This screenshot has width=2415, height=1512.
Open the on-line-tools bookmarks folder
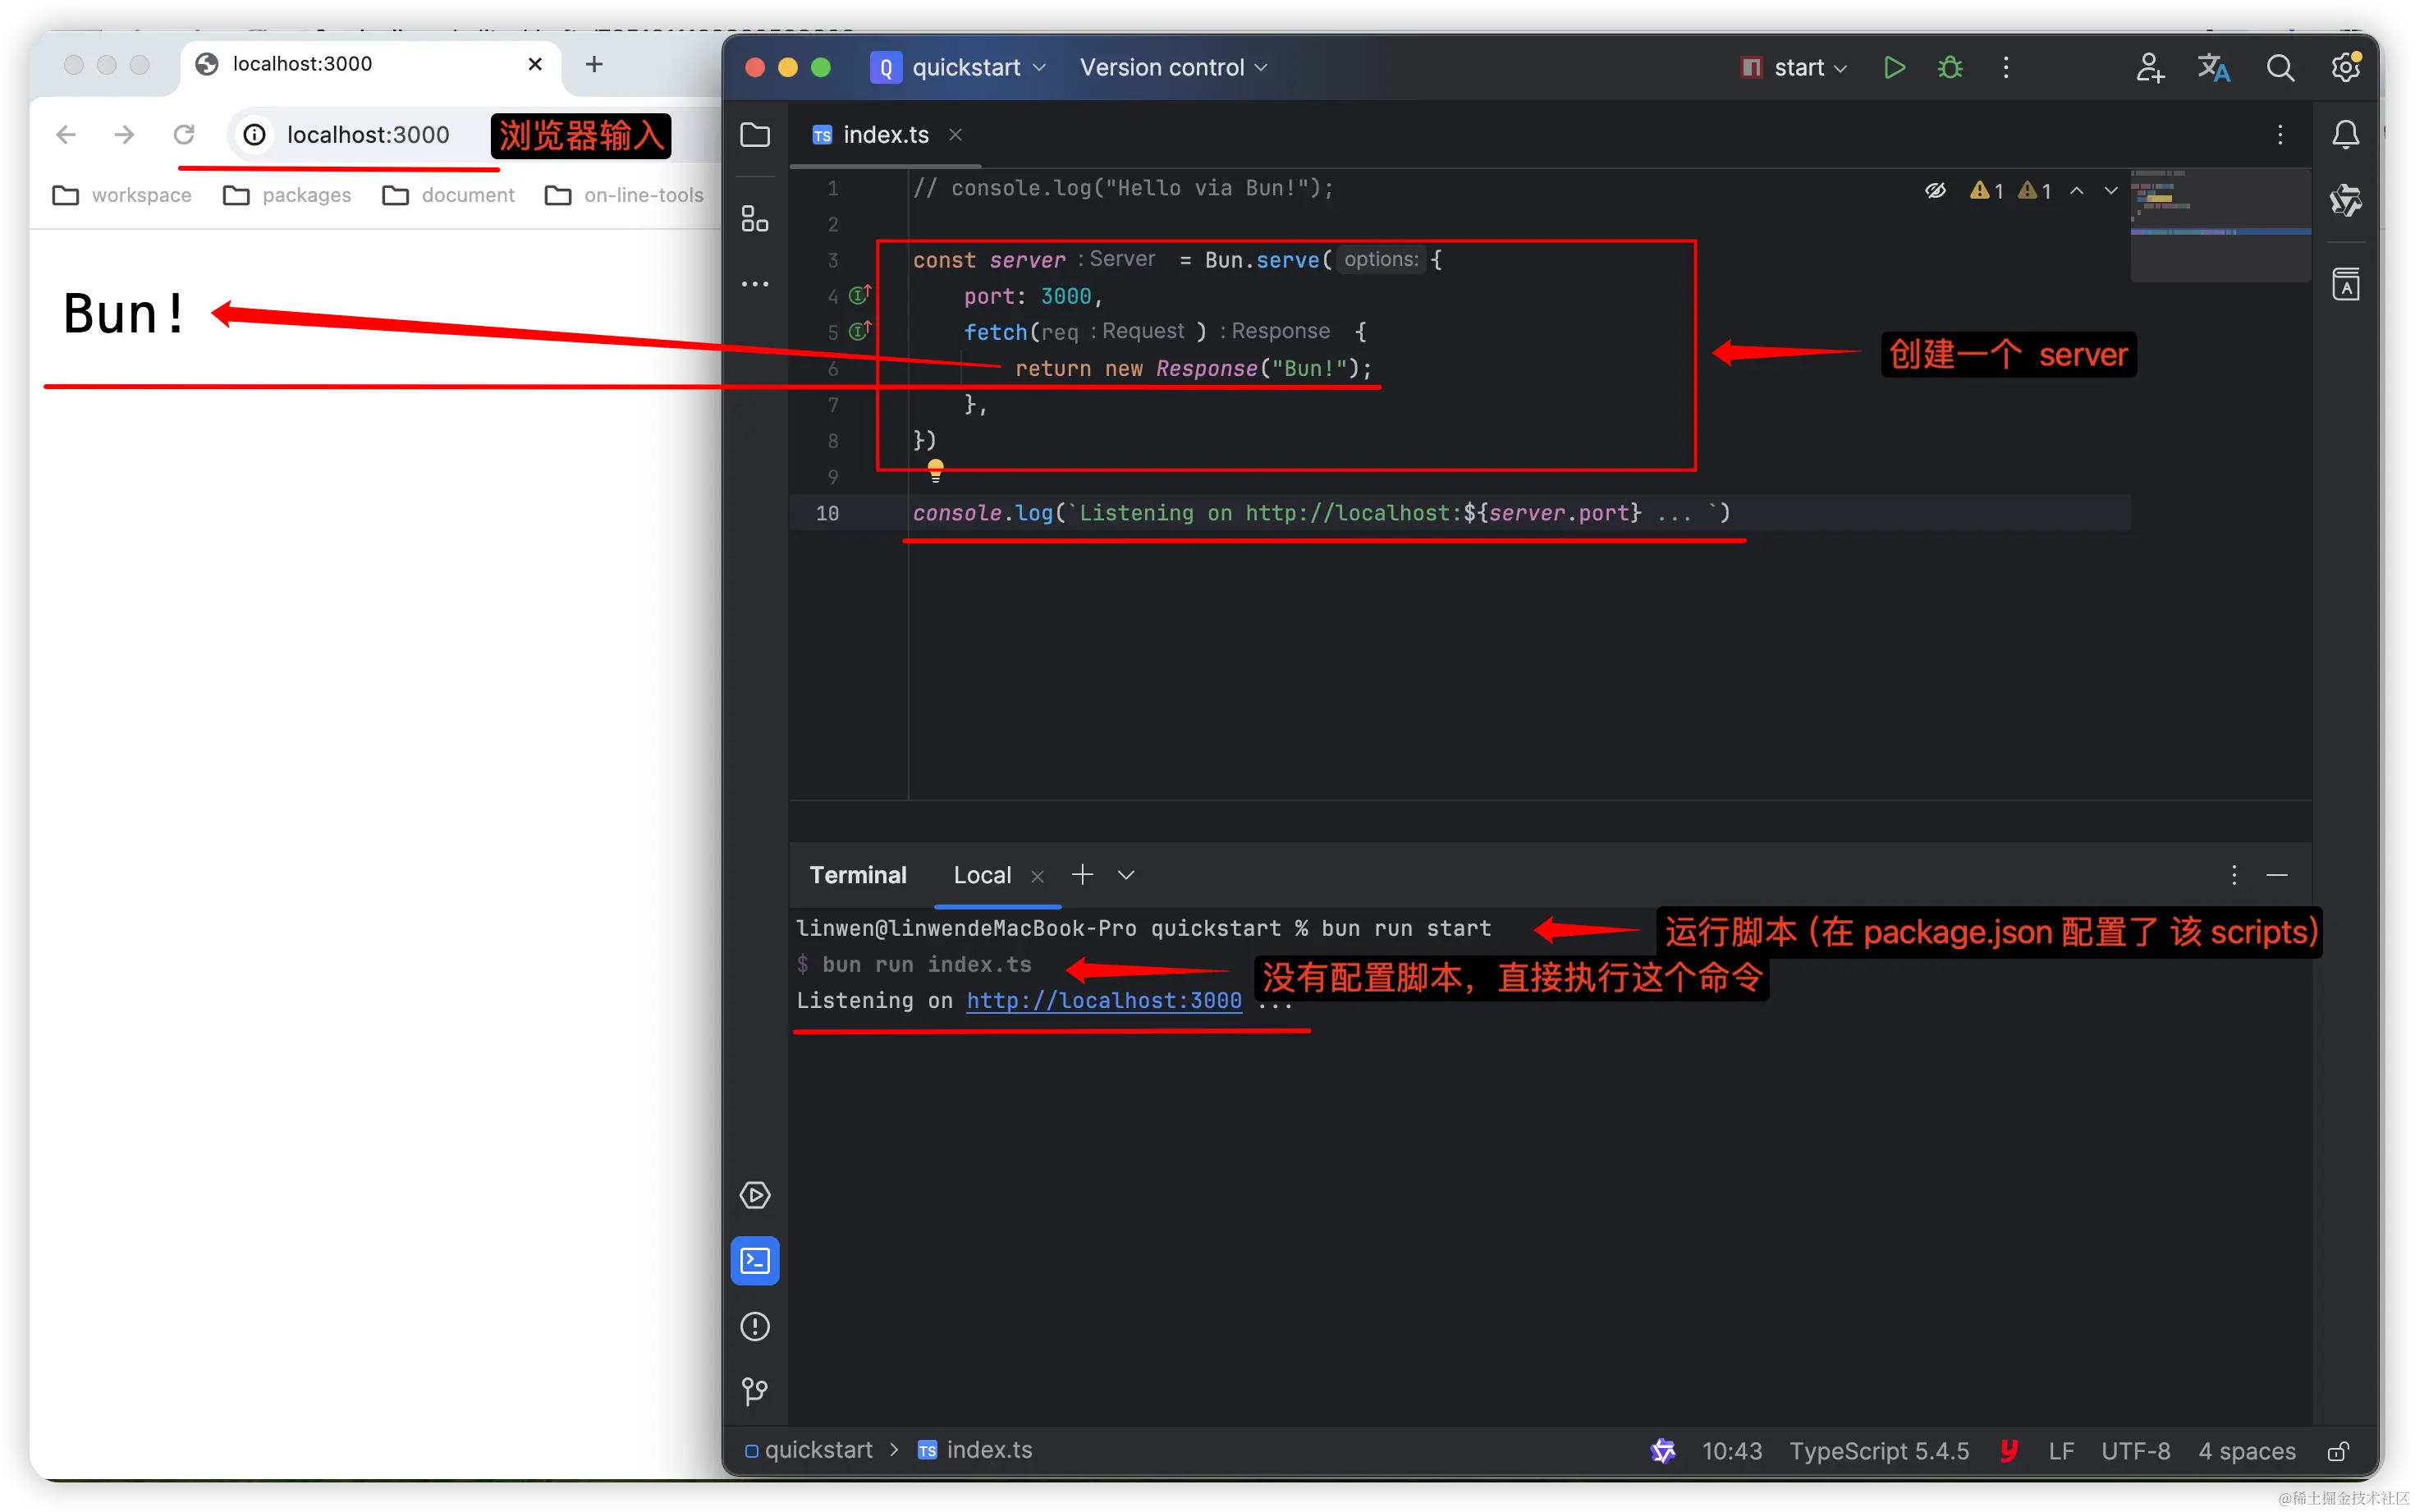pos(624,195)
